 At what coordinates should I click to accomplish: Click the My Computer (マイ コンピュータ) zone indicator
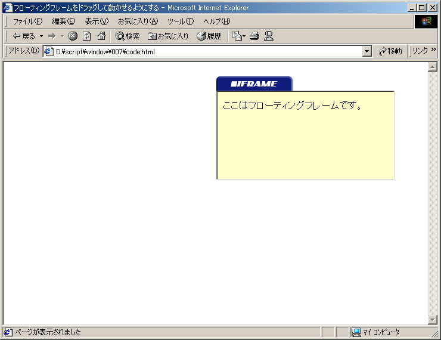375,332
